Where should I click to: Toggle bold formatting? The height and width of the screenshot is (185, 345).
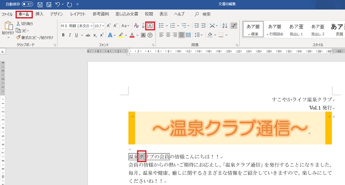point(63,35)
